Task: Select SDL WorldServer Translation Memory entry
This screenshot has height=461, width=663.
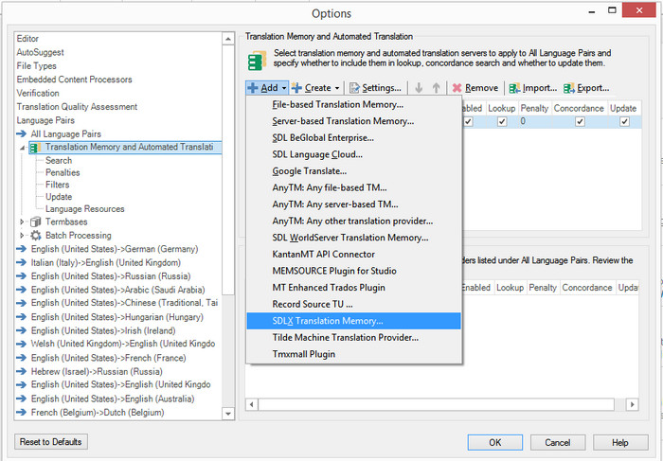Action: click(354, 238)
